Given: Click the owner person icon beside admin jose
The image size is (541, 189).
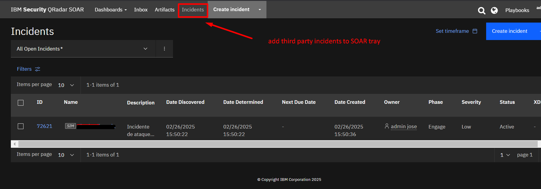Looking at the screenshot, I should pyautogui.click(x=387, y=126).
